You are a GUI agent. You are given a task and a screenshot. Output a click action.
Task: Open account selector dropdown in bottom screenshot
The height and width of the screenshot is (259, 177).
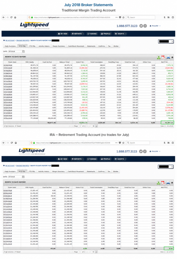(166, 167)
